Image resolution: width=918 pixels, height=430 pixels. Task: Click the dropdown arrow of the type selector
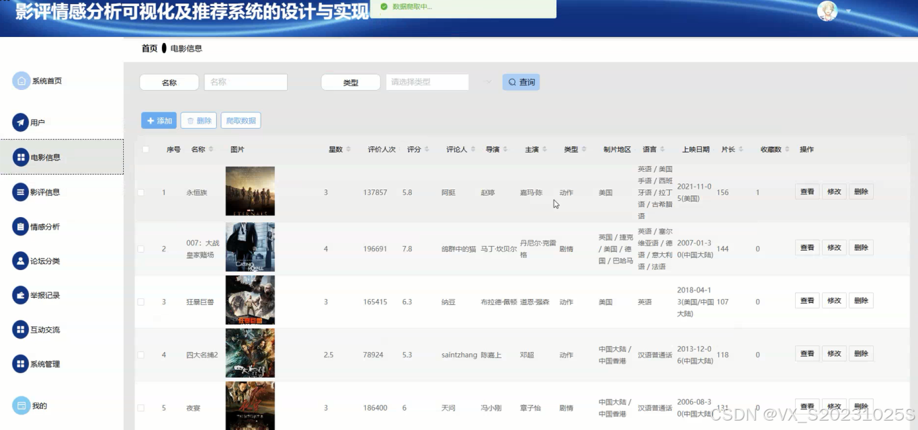(489, 82)
